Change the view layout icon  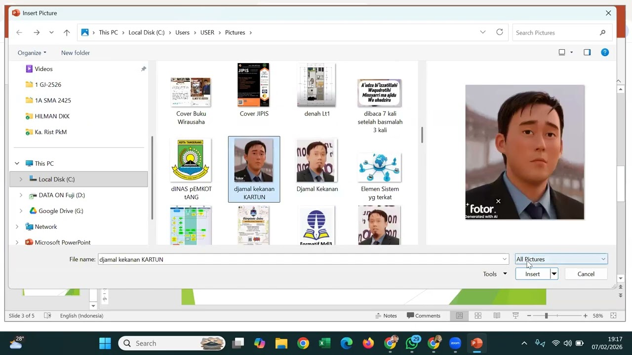[x=562, y=52]
